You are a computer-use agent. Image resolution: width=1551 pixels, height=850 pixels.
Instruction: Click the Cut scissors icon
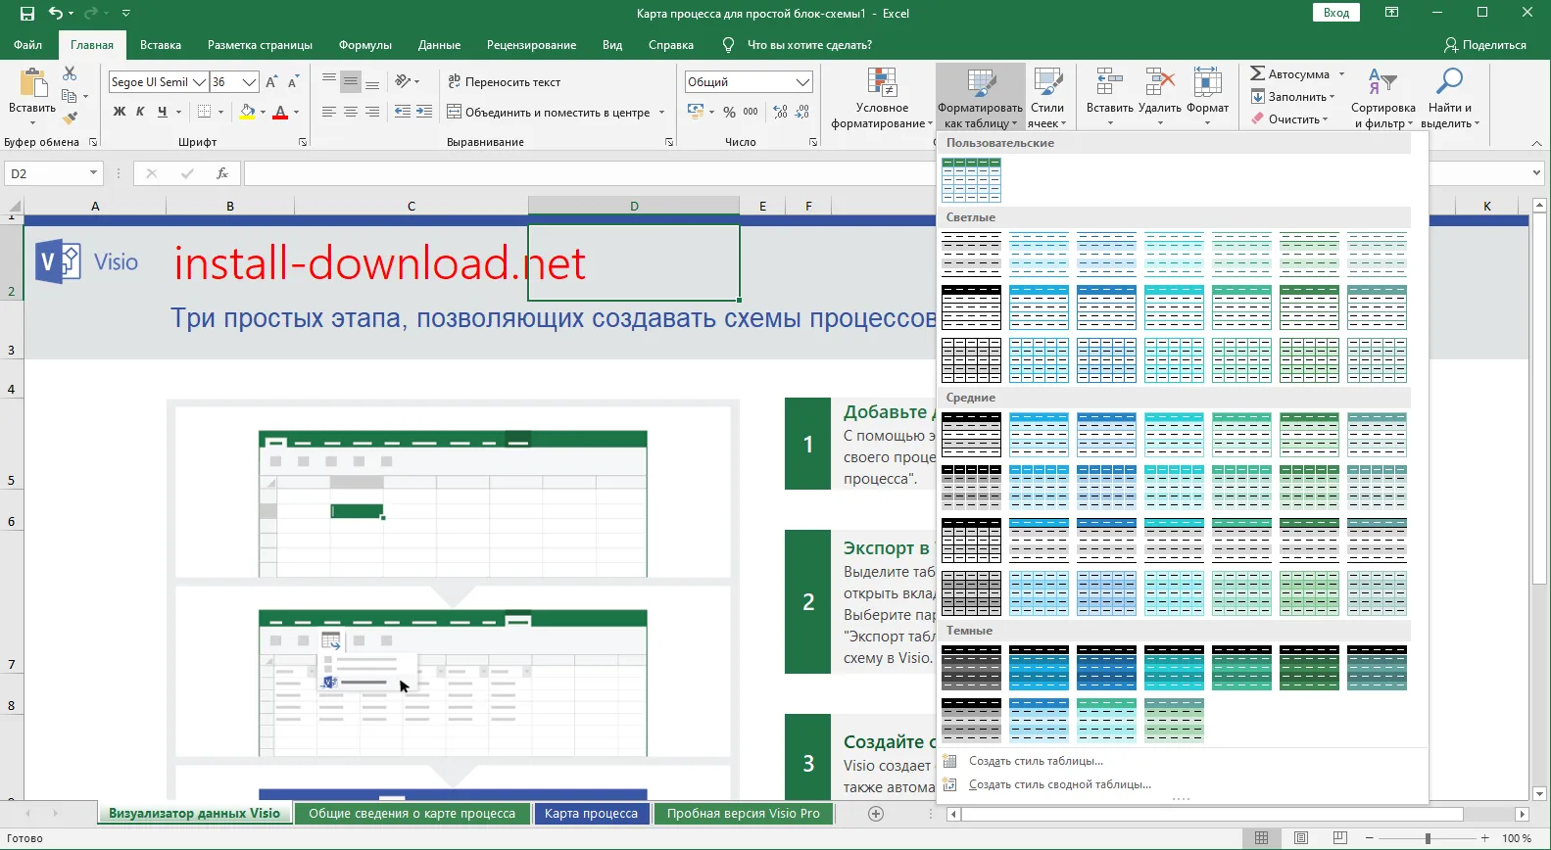pos(70,74)
